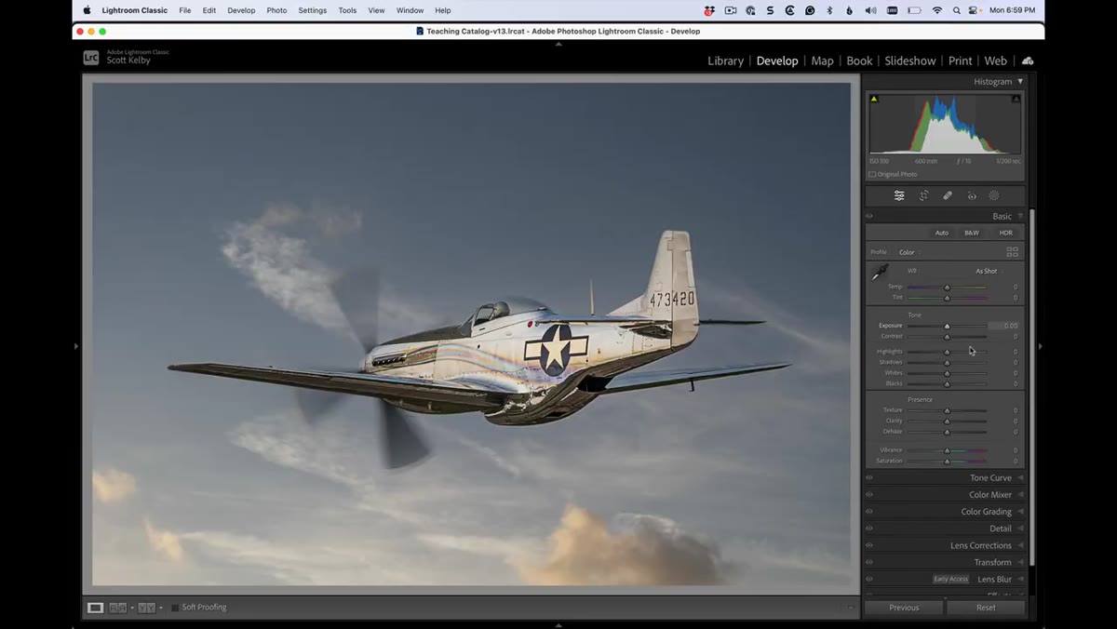Open the Profile Color dropdown

point(908,252)
